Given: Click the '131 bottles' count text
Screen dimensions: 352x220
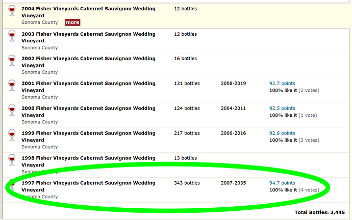Looking at the screenshot, I should click(x=187, y=84).
